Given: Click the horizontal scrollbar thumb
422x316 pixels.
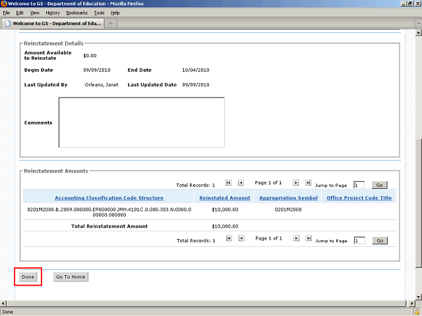Looking at the screenshot, I should coord(206,303).
